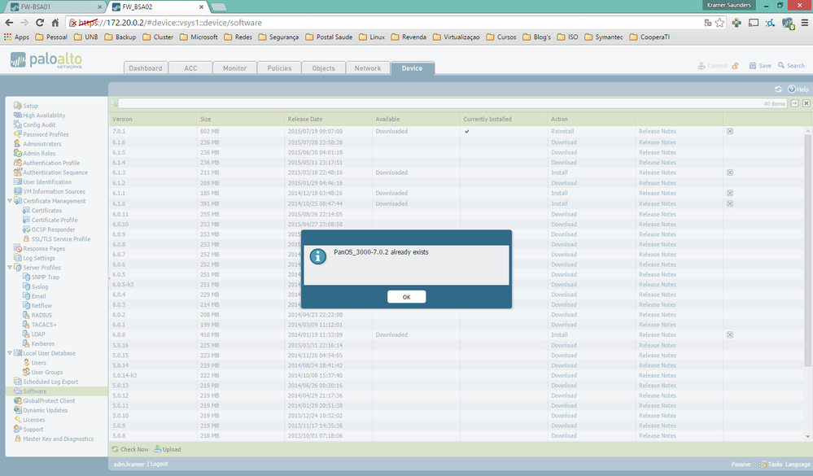Click the green arrow apply filter icon
Screen dimensions: 813x476
pyautogui.click(x=794, y=103)
